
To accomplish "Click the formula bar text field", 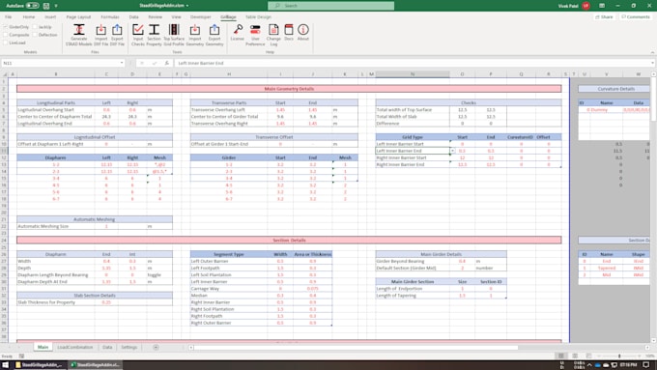I will pyautogui.click(x=412, y=63).
